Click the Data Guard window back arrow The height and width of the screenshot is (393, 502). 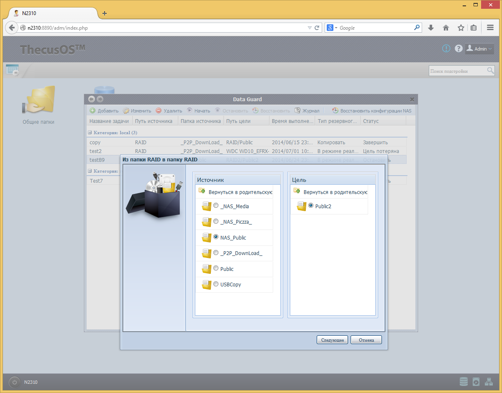coord(92,99)
